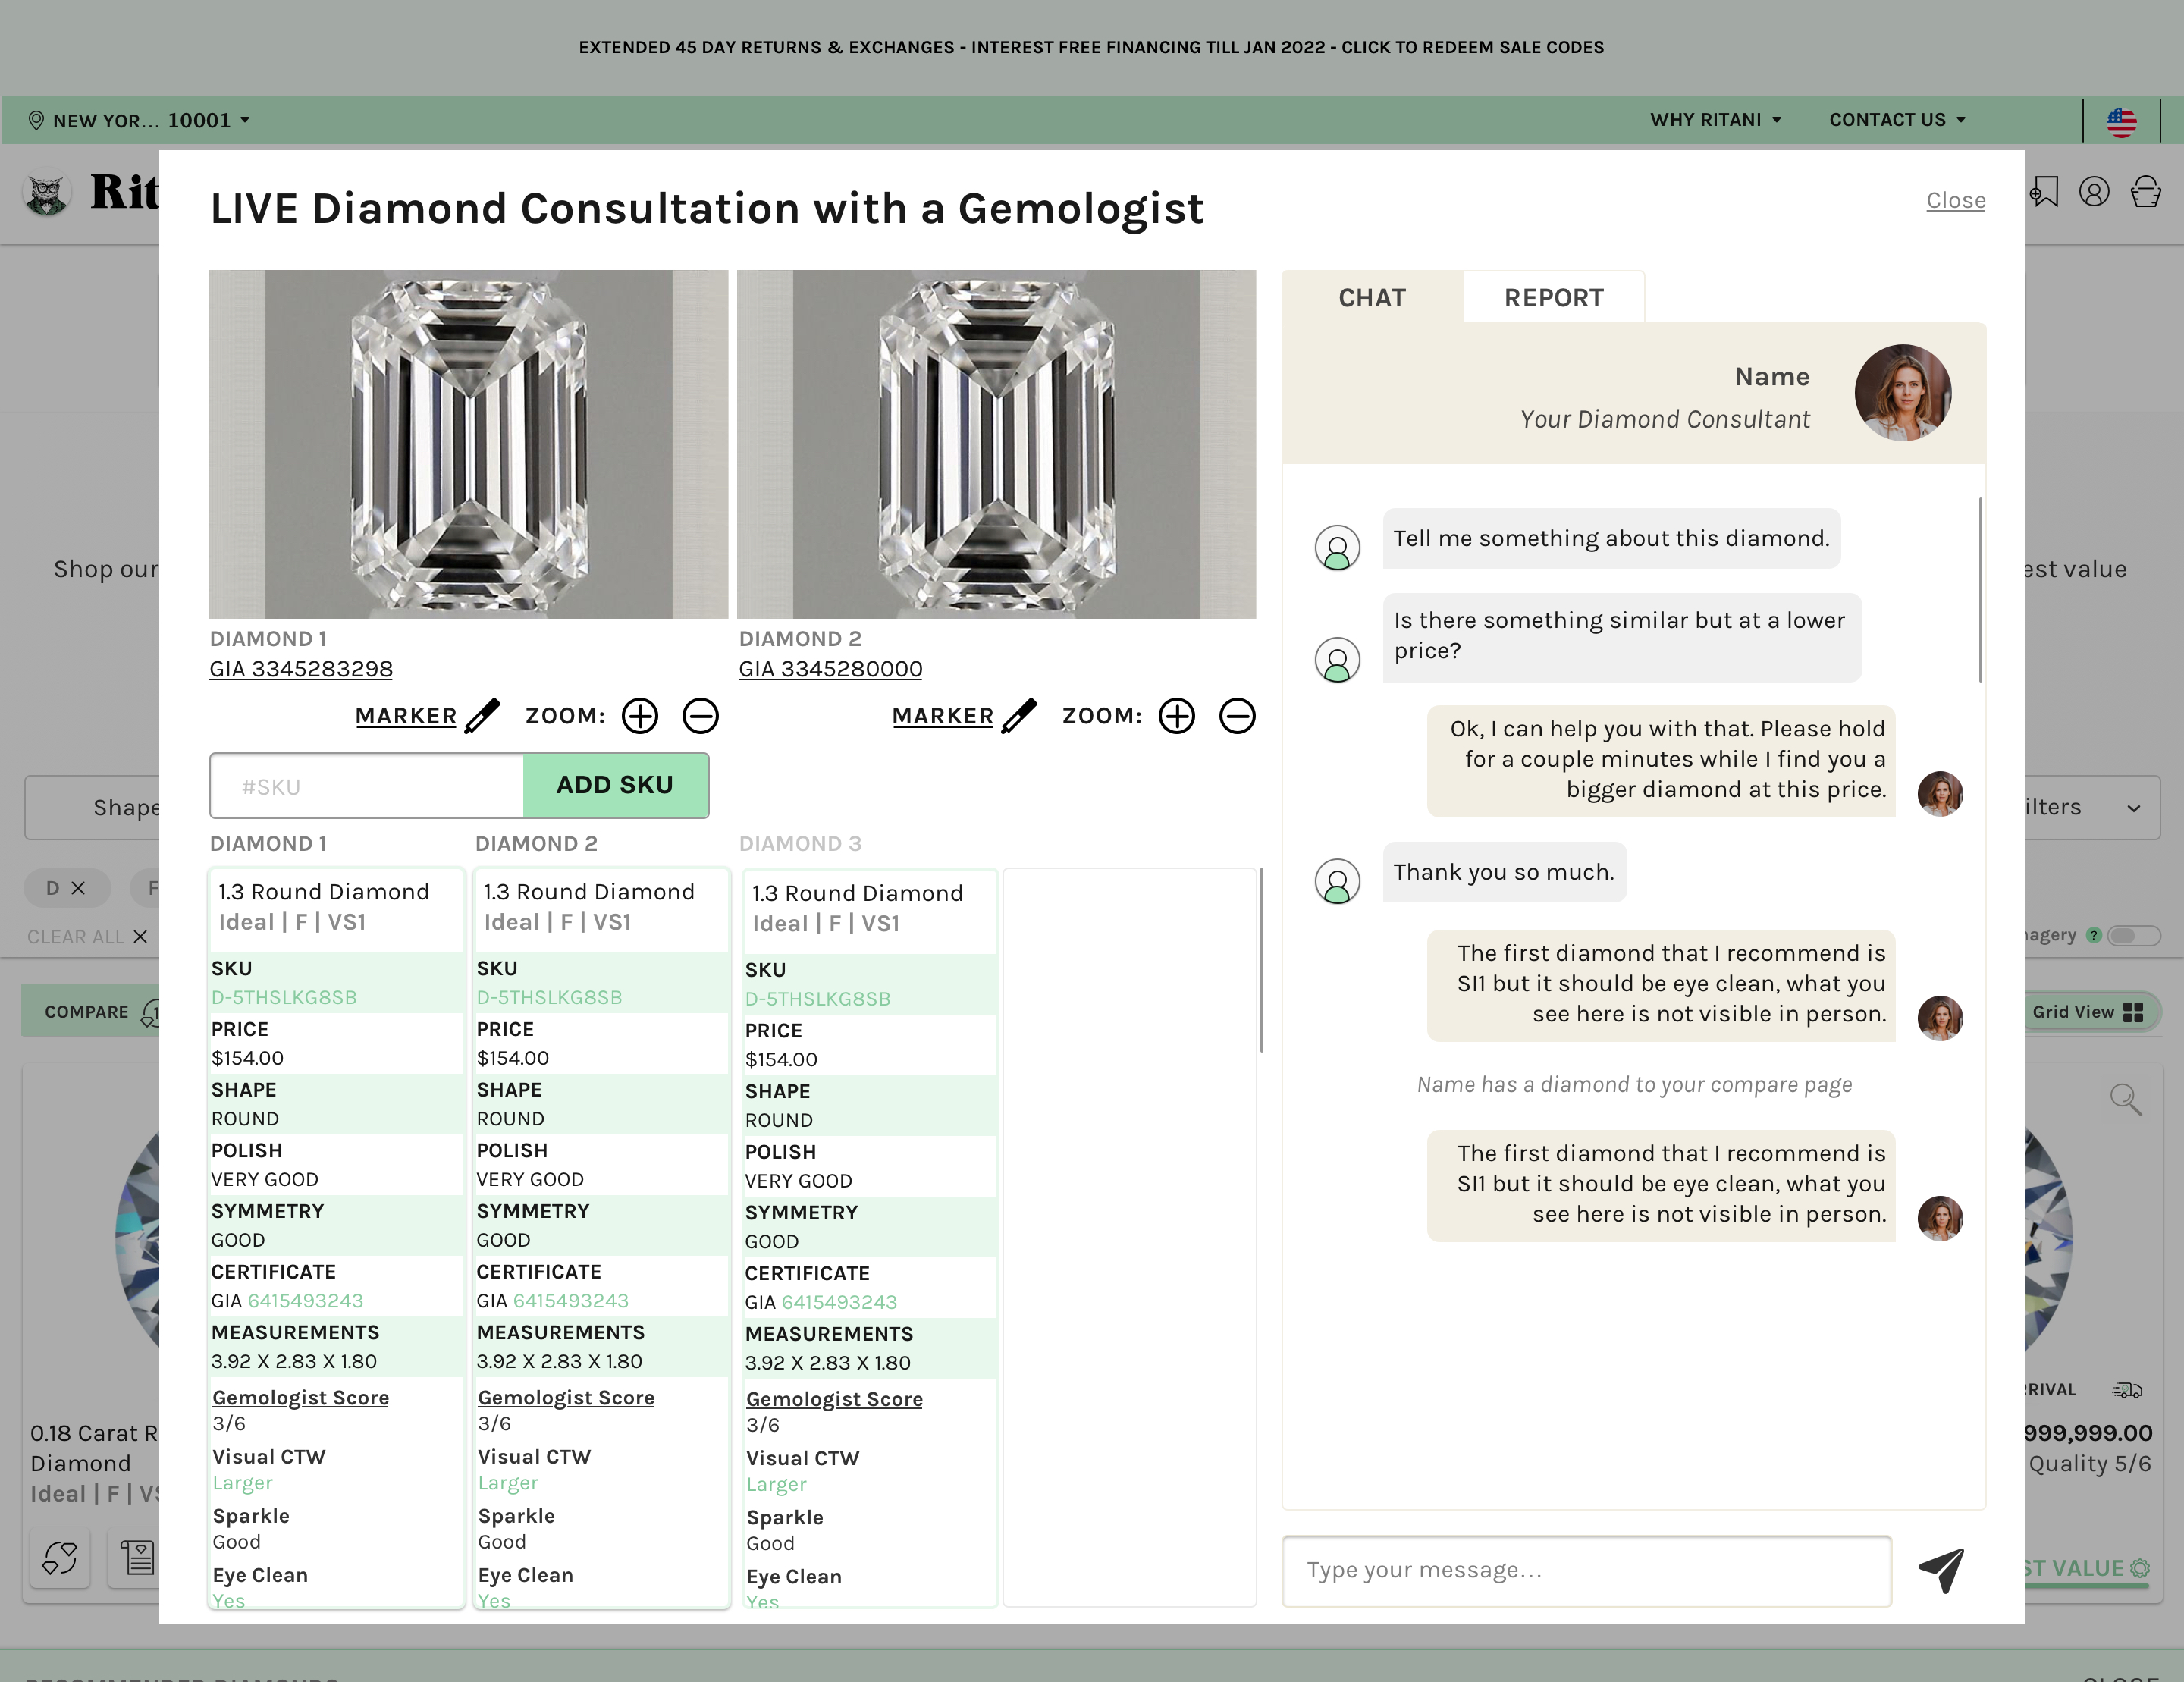Screen dimensions: 2184x1682
Task: Expand the New York 10001 location dropdown
Action: coord(140,120)
